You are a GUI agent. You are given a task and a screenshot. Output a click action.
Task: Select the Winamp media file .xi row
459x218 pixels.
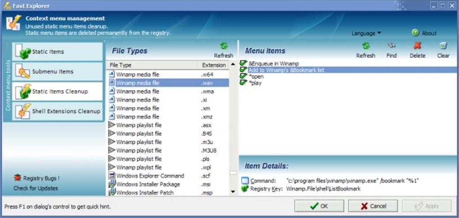click(x=168, y=100)
